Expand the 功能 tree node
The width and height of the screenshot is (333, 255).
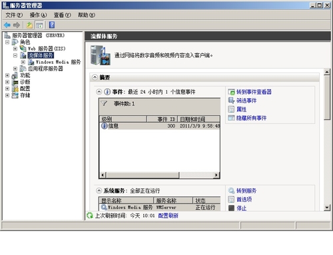point(7,75)
